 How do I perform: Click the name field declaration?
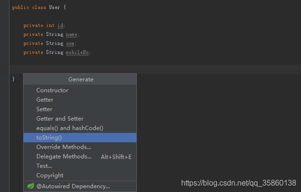72,35
